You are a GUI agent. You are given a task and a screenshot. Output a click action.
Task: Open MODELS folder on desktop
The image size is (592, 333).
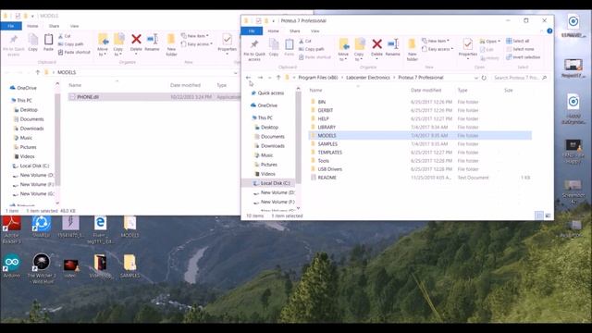[129, 227]
